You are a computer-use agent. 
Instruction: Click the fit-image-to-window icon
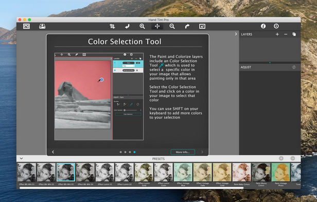point(202,26)
